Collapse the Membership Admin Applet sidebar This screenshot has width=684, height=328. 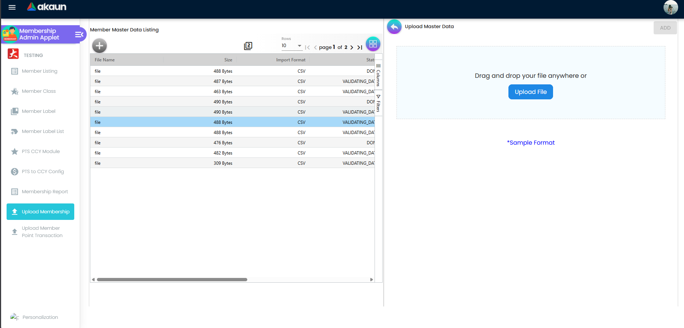79,35
